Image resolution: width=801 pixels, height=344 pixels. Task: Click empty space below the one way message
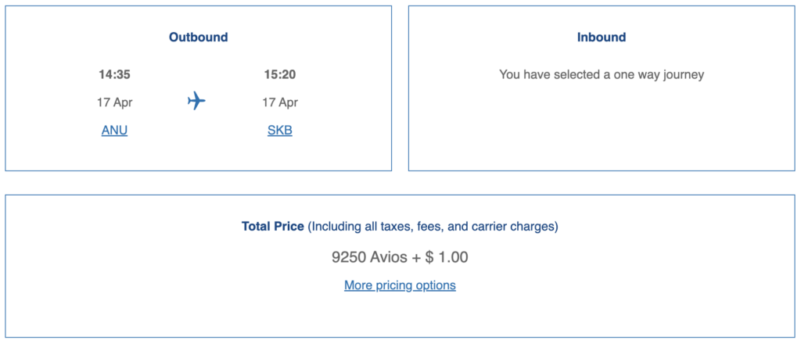point(602,125)
